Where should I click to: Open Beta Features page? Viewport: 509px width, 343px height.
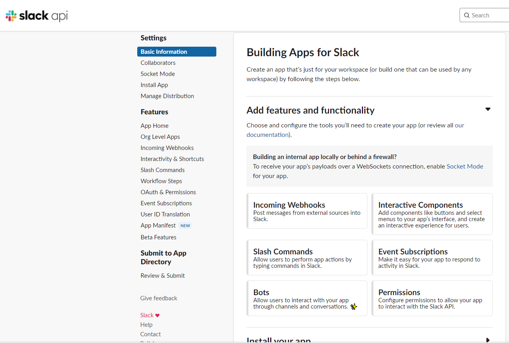(159, 237)
